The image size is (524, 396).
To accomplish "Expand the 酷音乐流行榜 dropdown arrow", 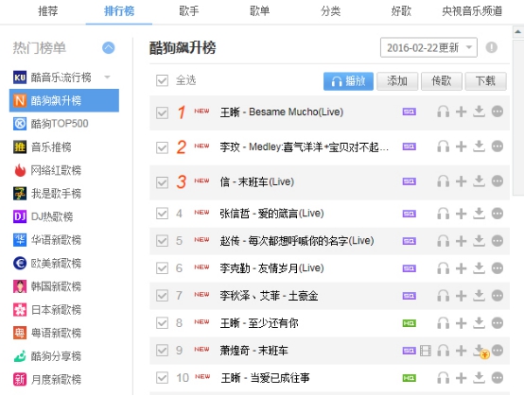I will [107, 77].
